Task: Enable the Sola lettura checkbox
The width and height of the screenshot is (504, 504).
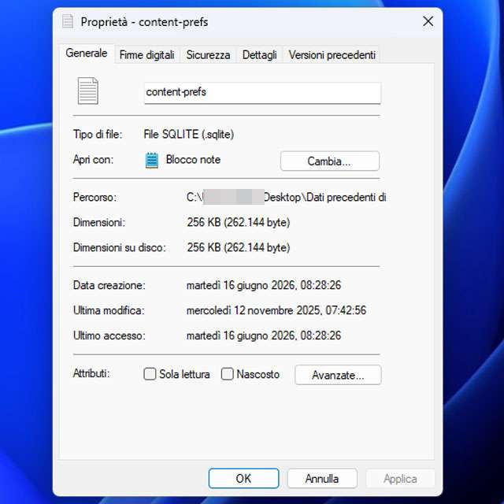Action: point(150,374)
